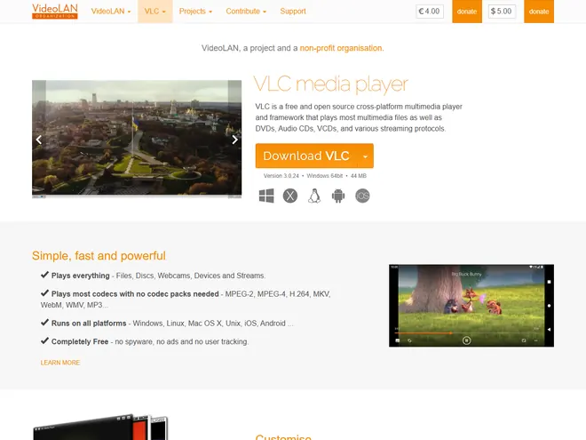586x440 pixels.
Task: Expand the download options arrow
Action: tap(366, 156)
